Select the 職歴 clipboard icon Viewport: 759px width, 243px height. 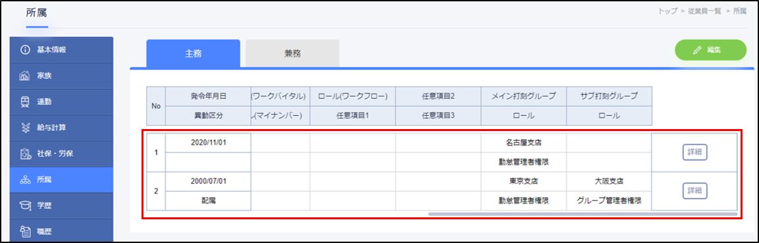coord(26,232)
